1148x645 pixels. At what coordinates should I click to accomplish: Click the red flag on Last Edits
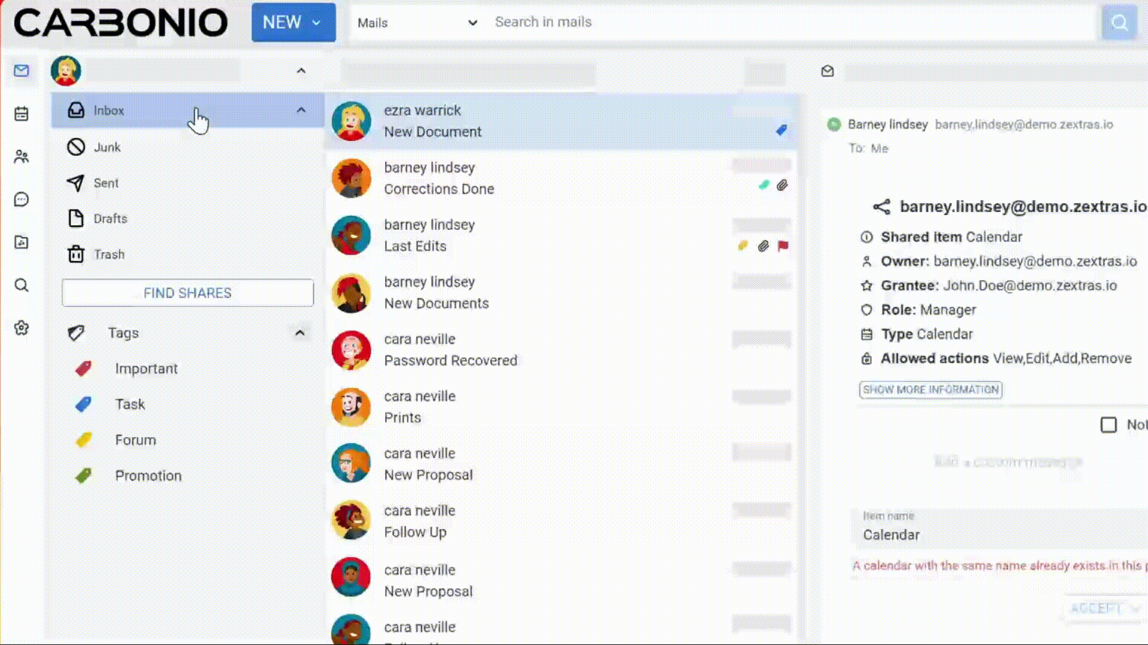click(783, 246)
